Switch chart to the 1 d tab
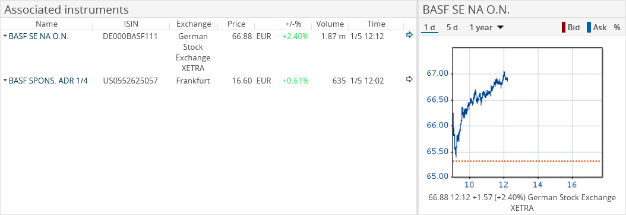Viewport: 626px width, 215px height. click(429, 27)
